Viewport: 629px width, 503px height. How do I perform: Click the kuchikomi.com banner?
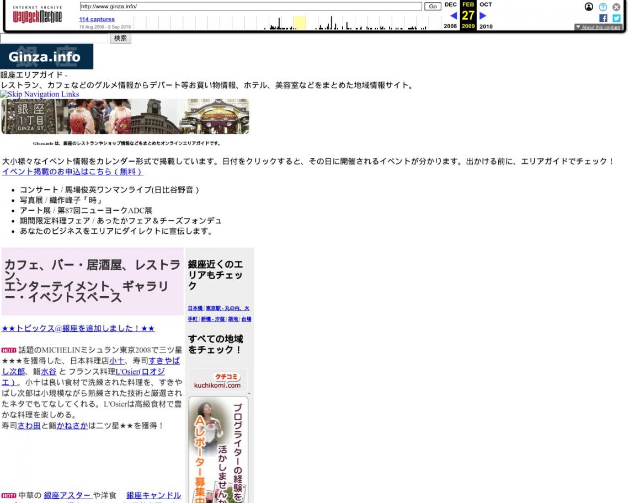(218, 380)
